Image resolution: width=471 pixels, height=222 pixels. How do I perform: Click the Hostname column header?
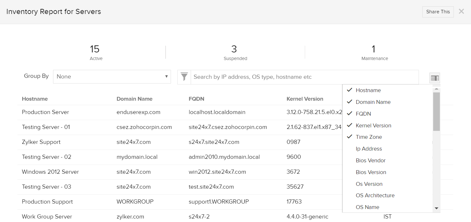pos(35,99)
